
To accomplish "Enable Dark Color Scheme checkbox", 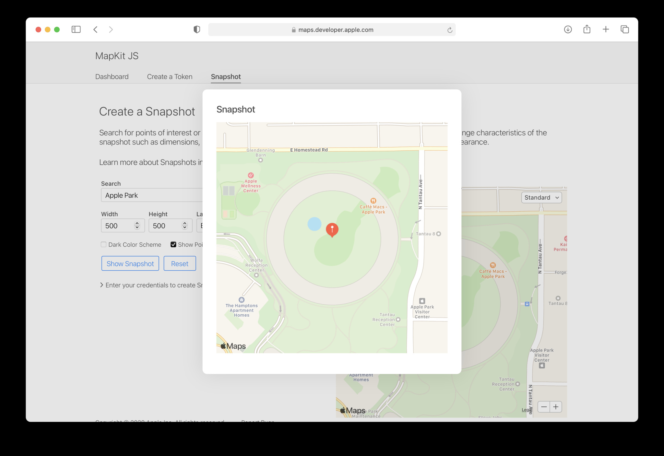I will coord(103,244).
